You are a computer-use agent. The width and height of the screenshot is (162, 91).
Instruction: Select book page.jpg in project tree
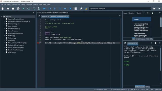[x=13, y=26]
